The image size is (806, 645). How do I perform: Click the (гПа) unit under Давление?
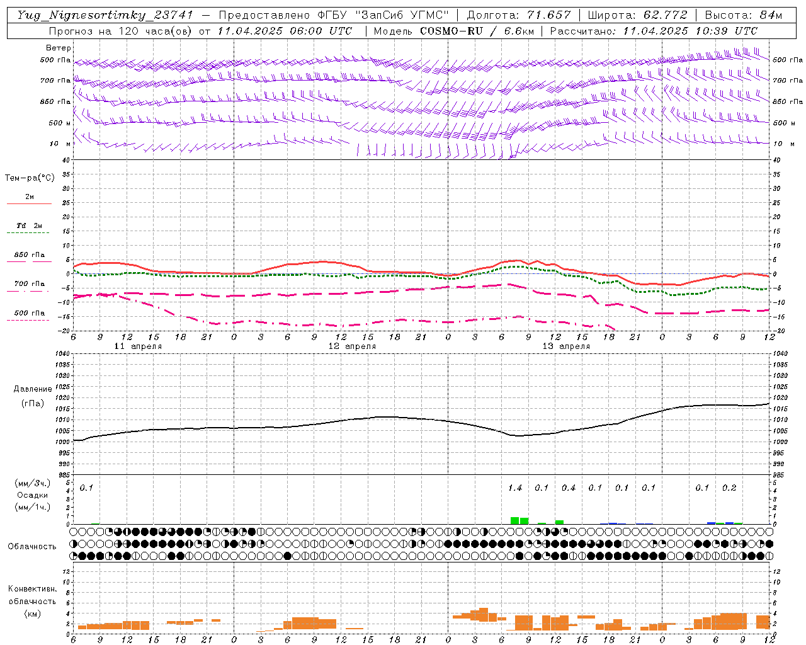click(x=33, y=404)
